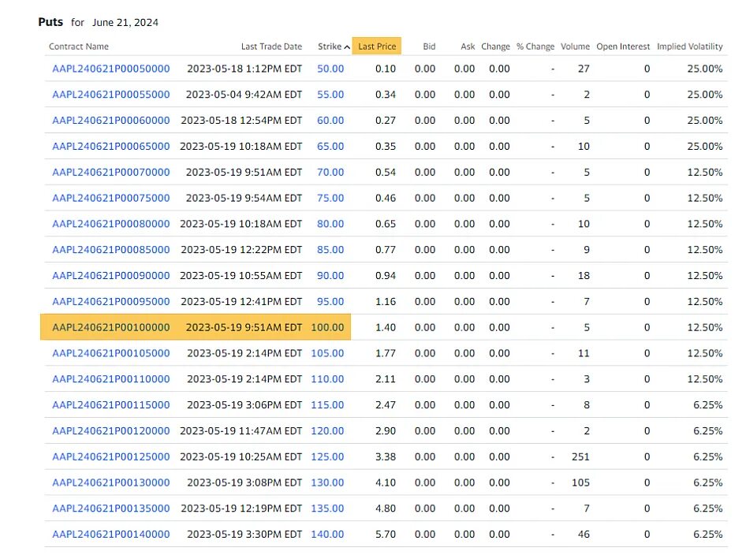746x555 pixels.
Task: Sort by the Volume column header
Action: [x=575, y=47]
